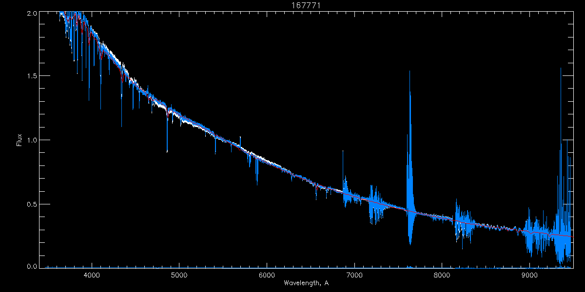The image size is (585, 292).
Task: Click y-axis tick label 1.0
Action: point(32,140)
